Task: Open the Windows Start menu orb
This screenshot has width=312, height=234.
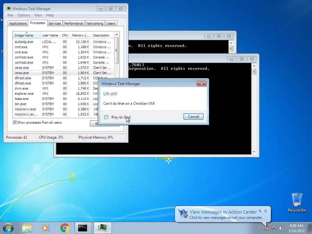Action: [x=8, y=228]
